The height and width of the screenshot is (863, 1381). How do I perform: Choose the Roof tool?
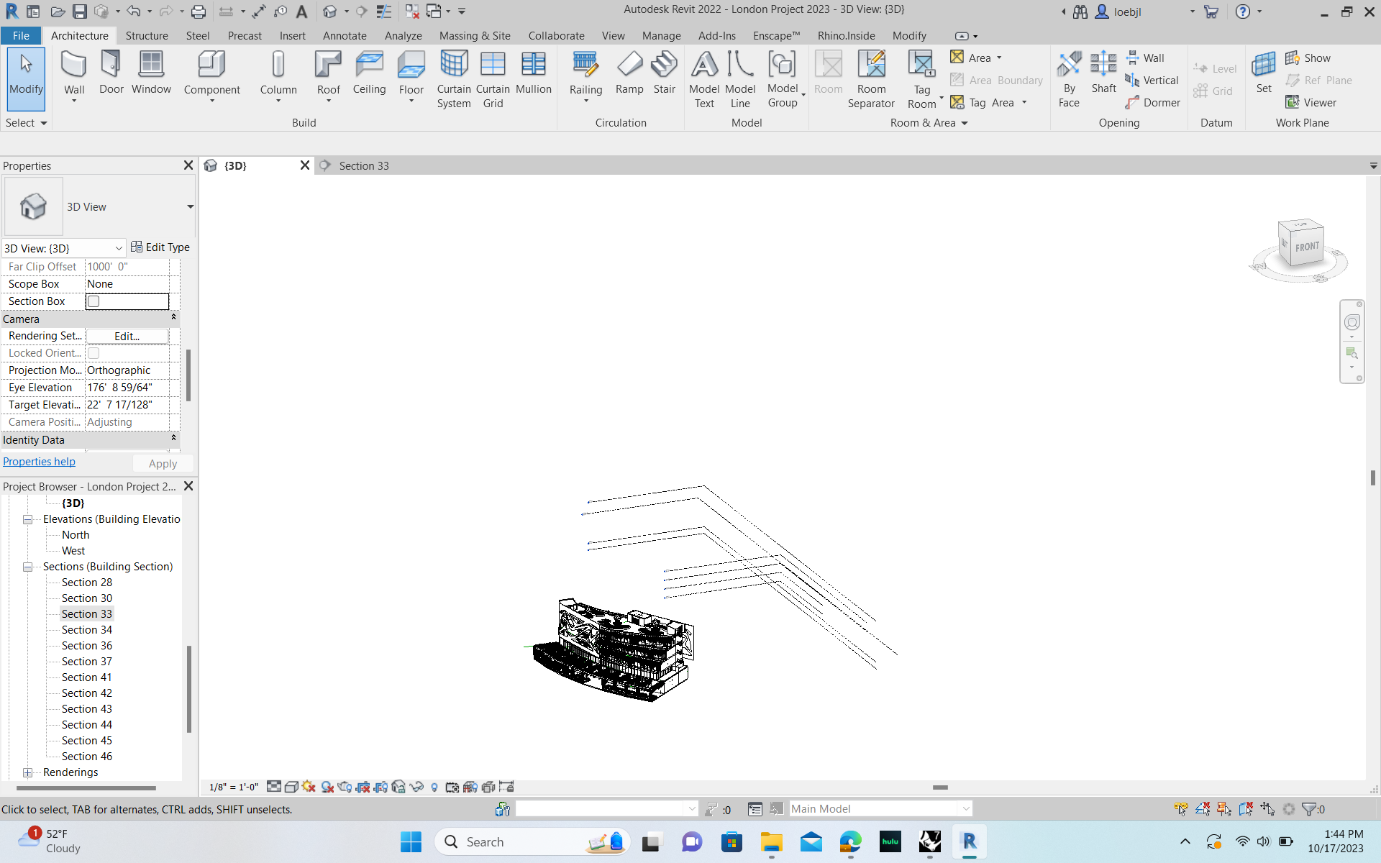point(328,76)
